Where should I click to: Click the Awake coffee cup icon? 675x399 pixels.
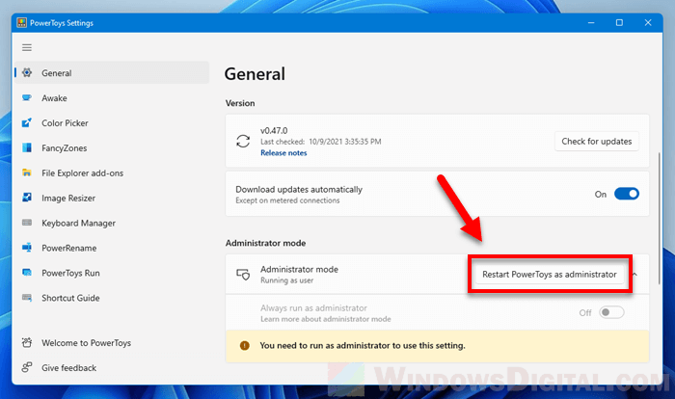pyautogui.click(x=27, y=97)
